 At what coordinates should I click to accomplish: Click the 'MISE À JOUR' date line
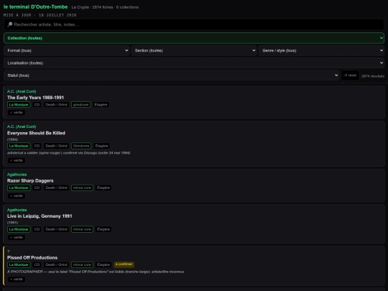tap(40, 15)
